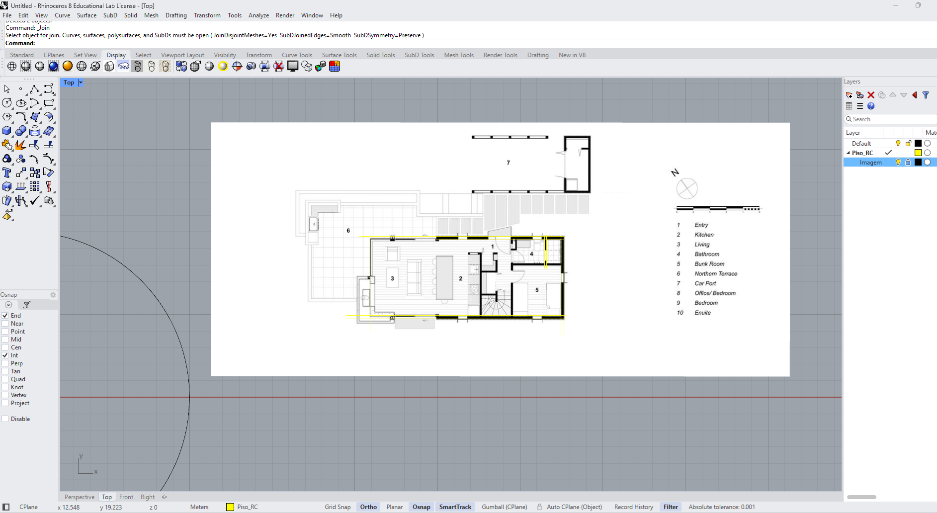
Task: Select the Text object tool
Action: [x=7, y=173]
